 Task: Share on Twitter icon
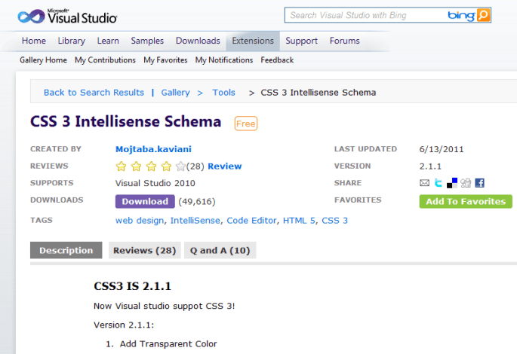pyautogui.click(x=439, y=183)
